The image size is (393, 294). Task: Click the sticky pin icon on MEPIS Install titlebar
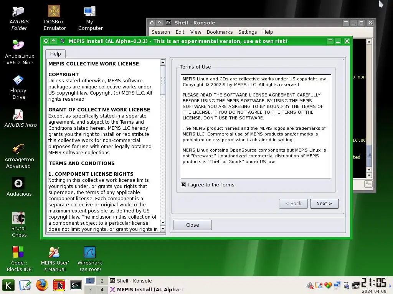point(46,41)
